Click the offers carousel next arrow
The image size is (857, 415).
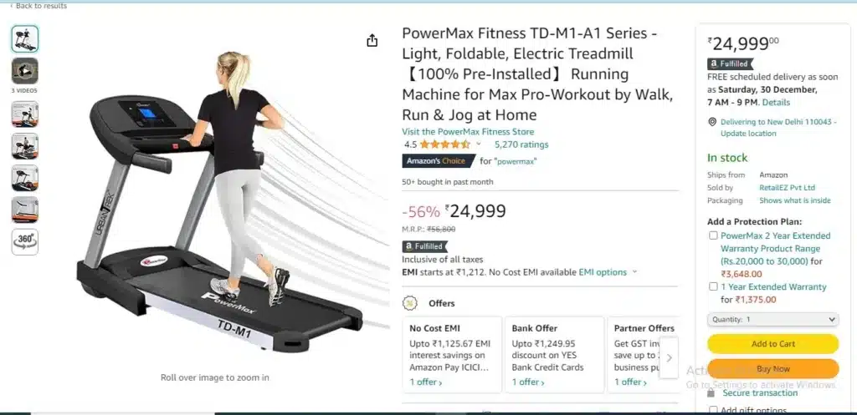click(669, 357)
